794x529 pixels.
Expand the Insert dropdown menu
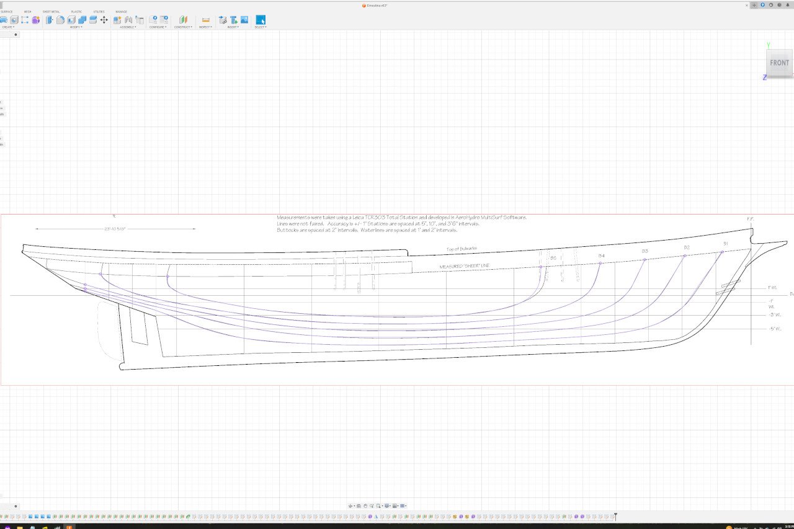[233, 27]
